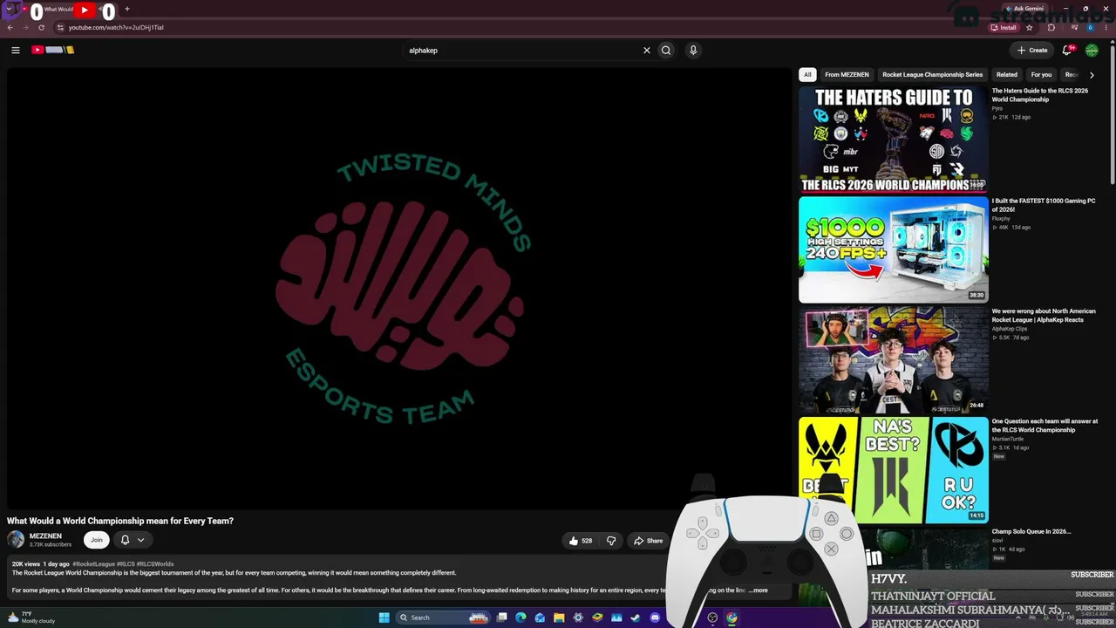This screenshot has width=1116, height=628.
Task: Open Task View on the taskbar
Action: [502, 618]
